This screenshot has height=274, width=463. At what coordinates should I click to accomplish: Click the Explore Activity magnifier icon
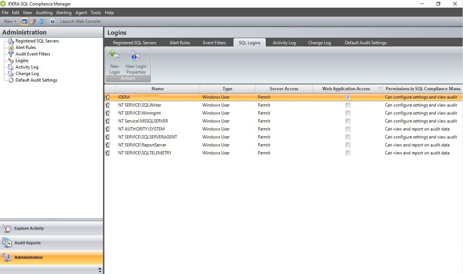click(x=7, y=228)
